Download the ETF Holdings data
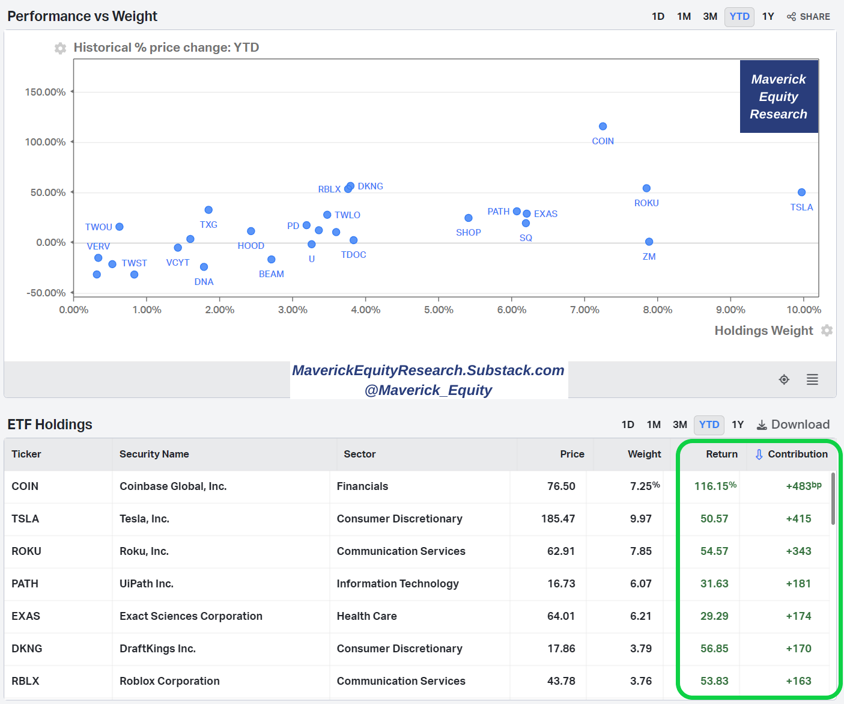This screenshot has height=704, width=844. point(793,424)
